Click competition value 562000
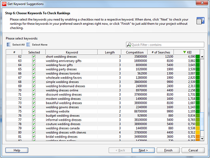210x158 pixels. coord(142,73)
